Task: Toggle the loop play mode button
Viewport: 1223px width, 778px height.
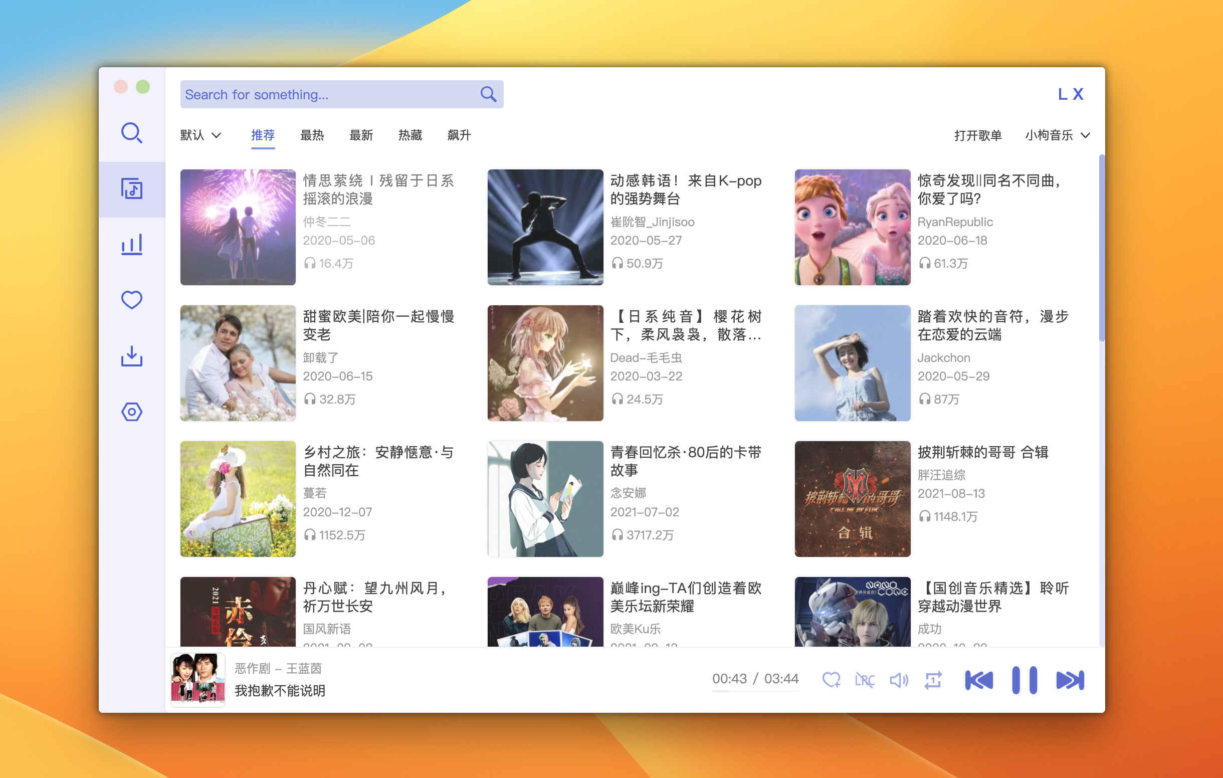Action: point(933,679)
